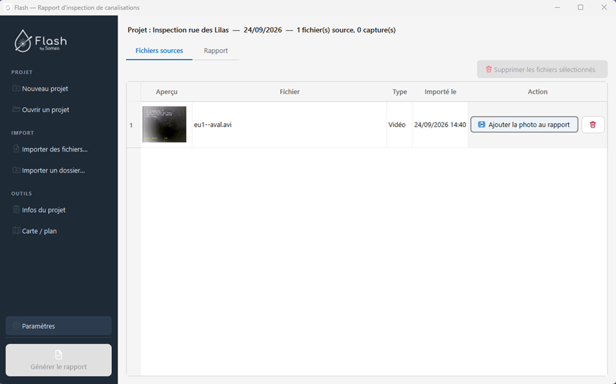
Task: Click the Ouvrir un projet folder icon
Action: point(16,110)
